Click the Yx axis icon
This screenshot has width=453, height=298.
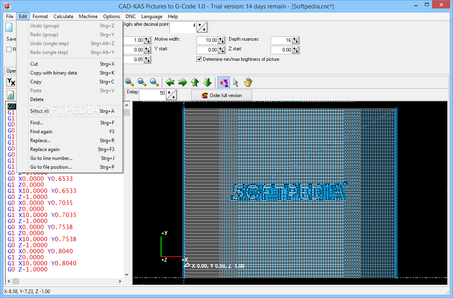11,83
